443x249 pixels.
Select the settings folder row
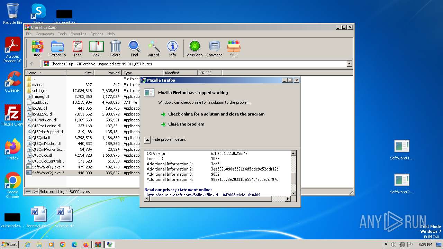coord(82,91)
